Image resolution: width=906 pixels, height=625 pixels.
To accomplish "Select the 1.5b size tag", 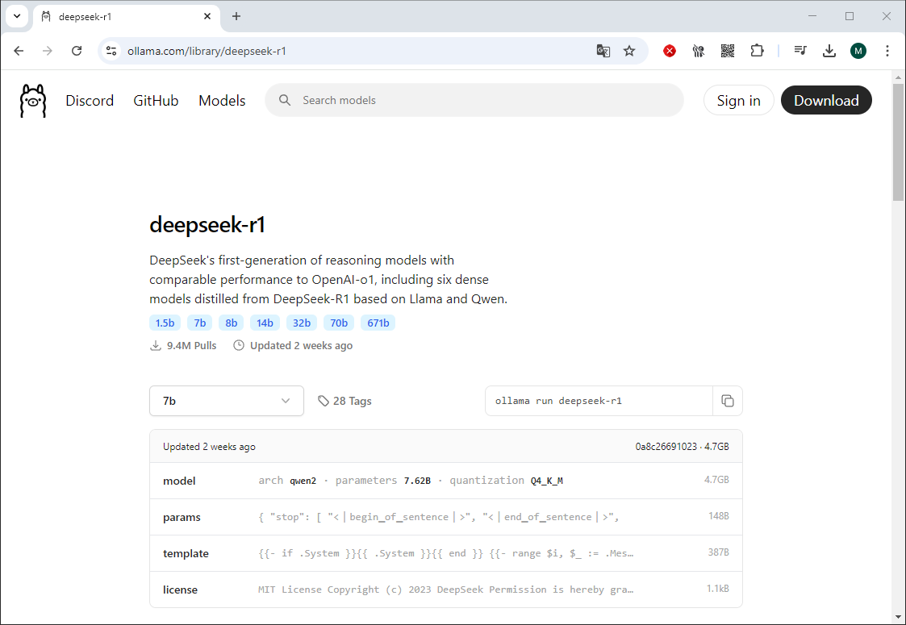I will [165, 323].
